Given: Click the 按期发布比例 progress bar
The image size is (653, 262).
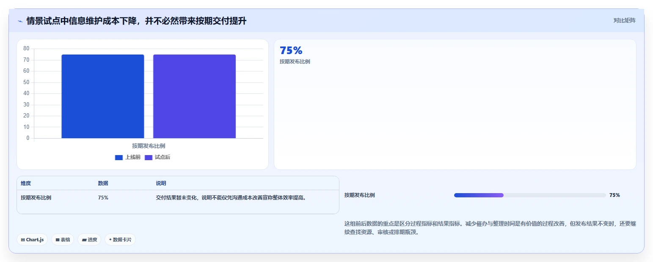Looking at the screenshot, I should 530,195.
